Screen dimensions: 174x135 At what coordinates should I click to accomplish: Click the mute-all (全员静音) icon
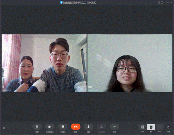tap(102, 127)
